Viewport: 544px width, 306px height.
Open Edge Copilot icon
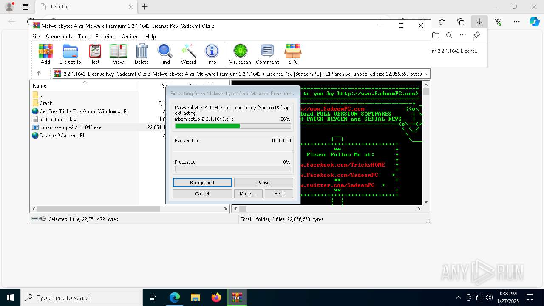[x=534, y=22]
